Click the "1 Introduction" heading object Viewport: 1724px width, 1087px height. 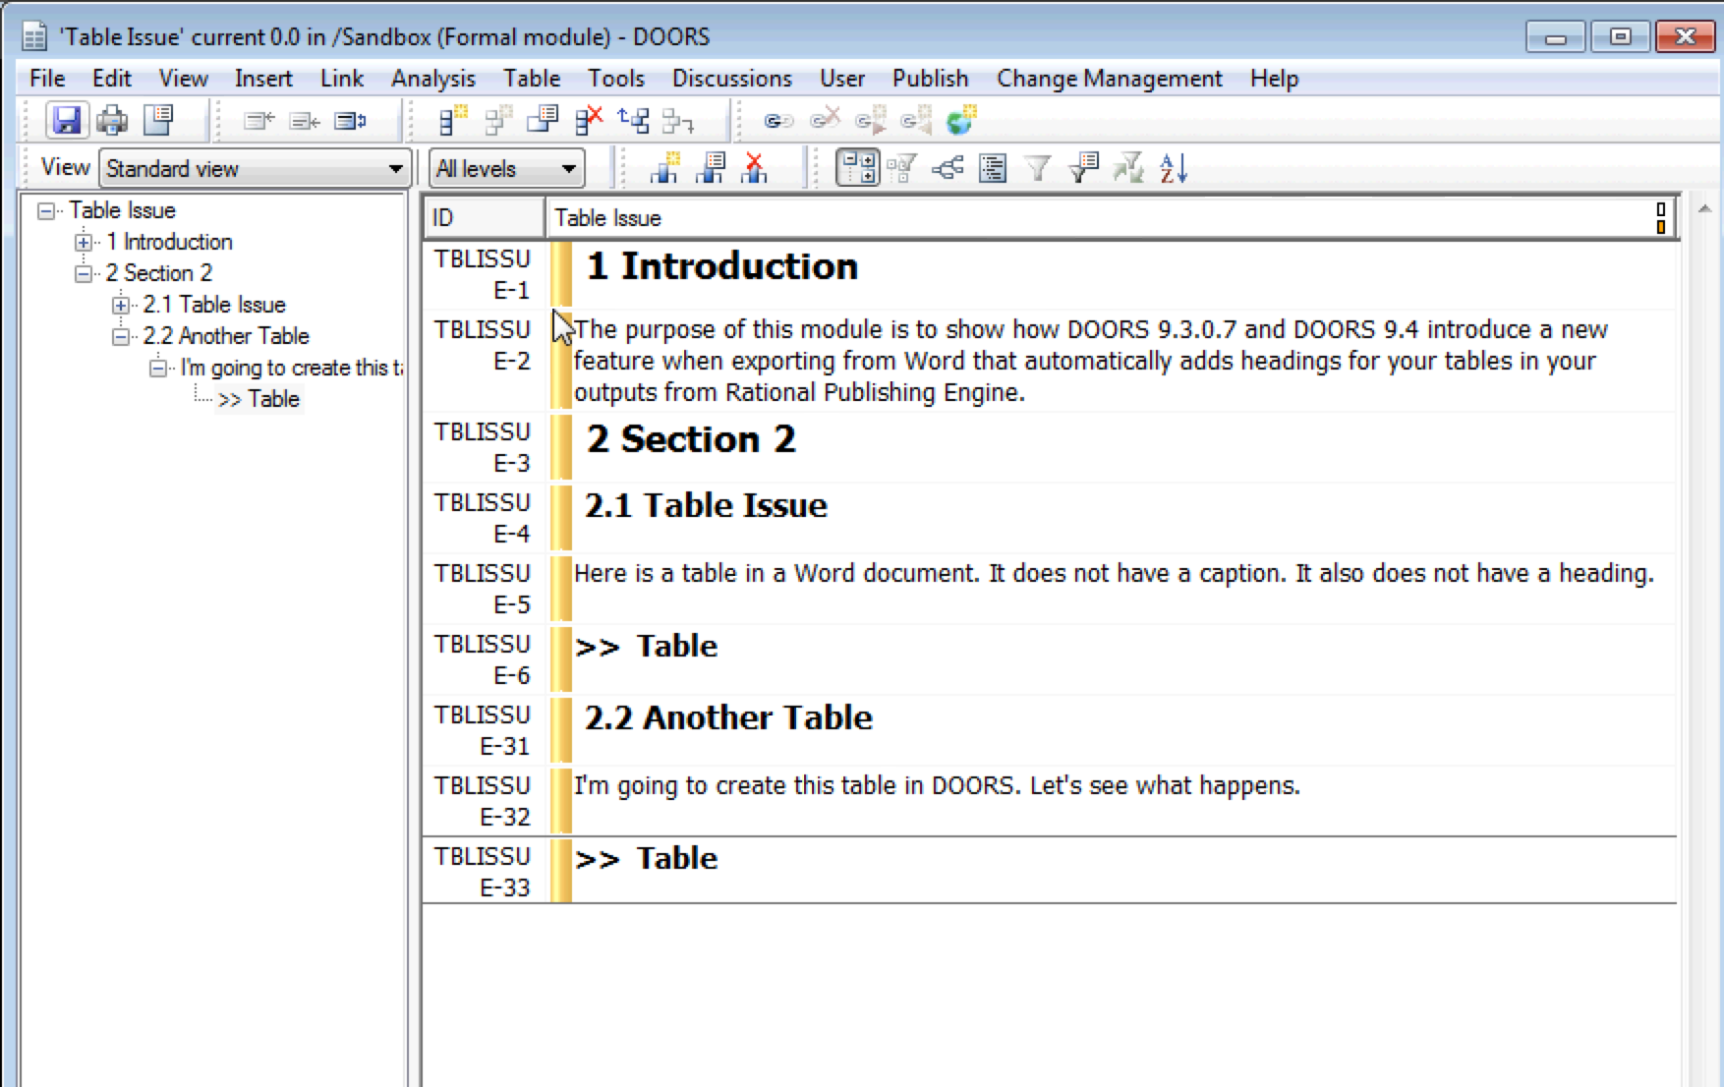point(721,266)
